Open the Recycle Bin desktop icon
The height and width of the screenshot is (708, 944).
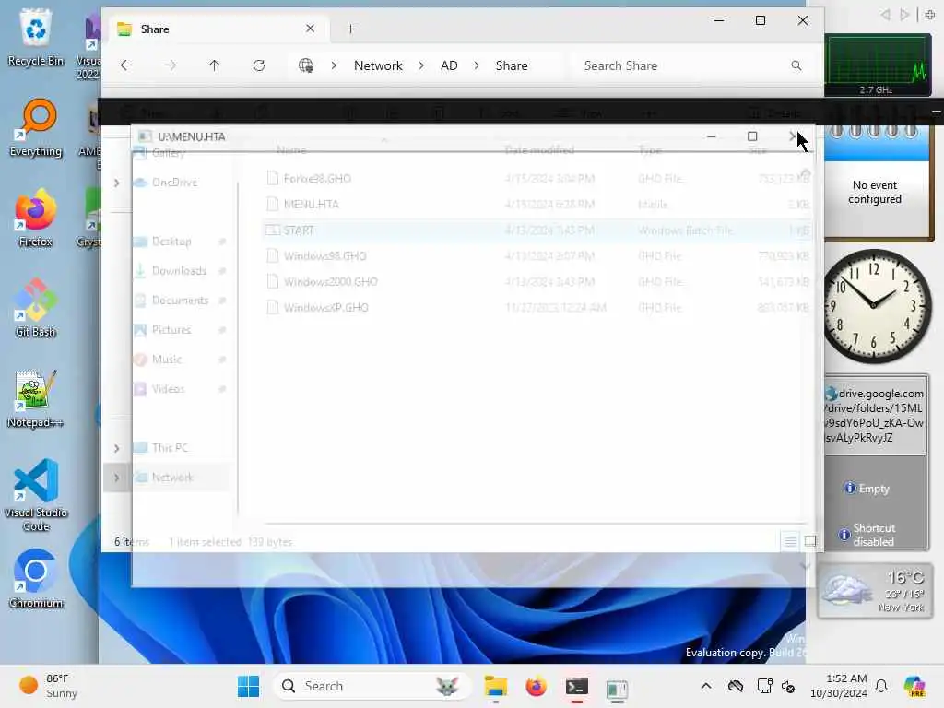(x=36, y=39)
